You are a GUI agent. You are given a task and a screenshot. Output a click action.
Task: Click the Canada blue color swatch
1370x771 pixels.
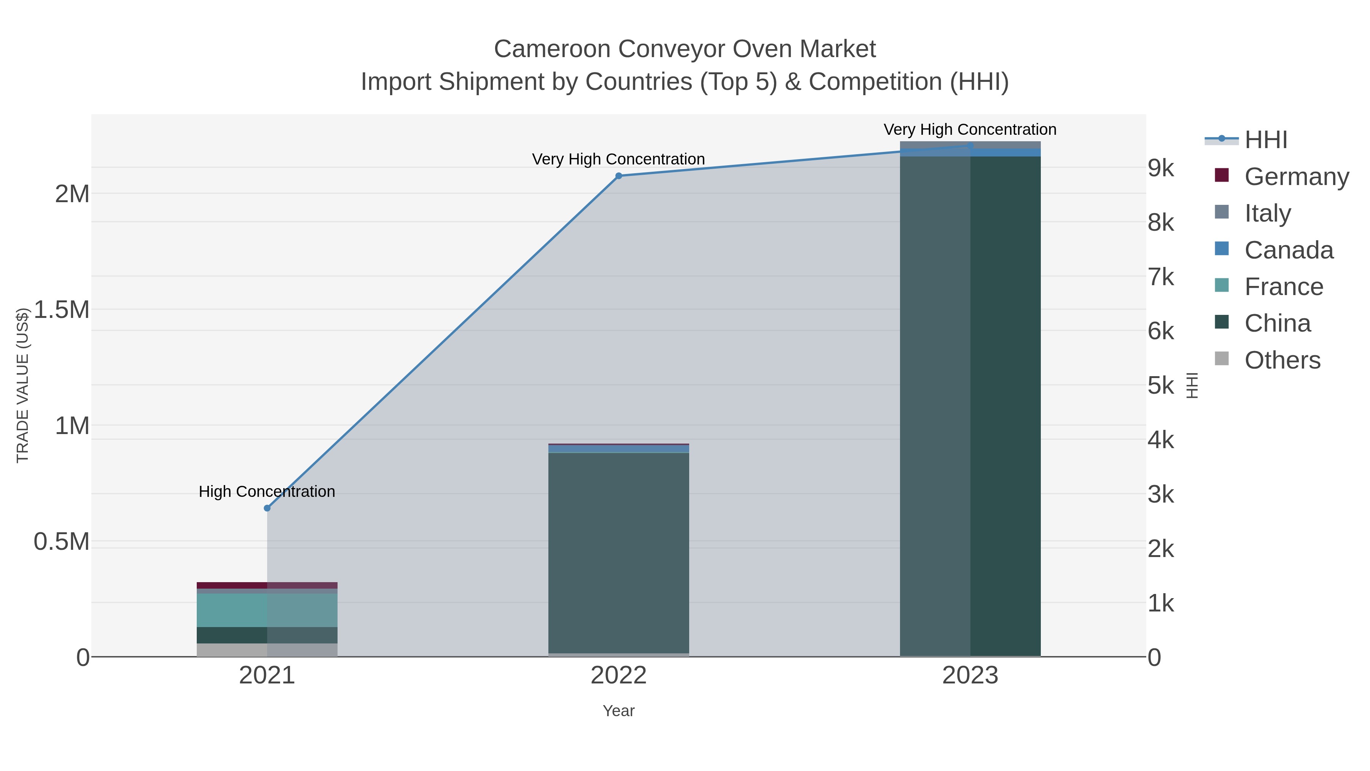[x=1222, y=249]
